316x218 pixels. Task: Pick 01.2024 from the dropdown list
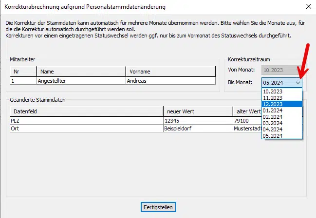pyautogui.click(x=272, y=110)
